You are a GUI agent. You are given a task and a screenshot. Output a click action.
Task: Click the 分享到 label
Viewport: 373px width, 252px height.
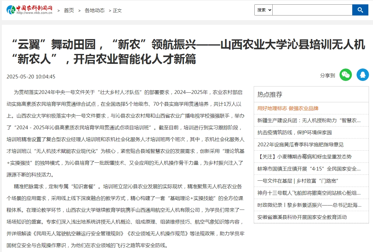[327, 75]
